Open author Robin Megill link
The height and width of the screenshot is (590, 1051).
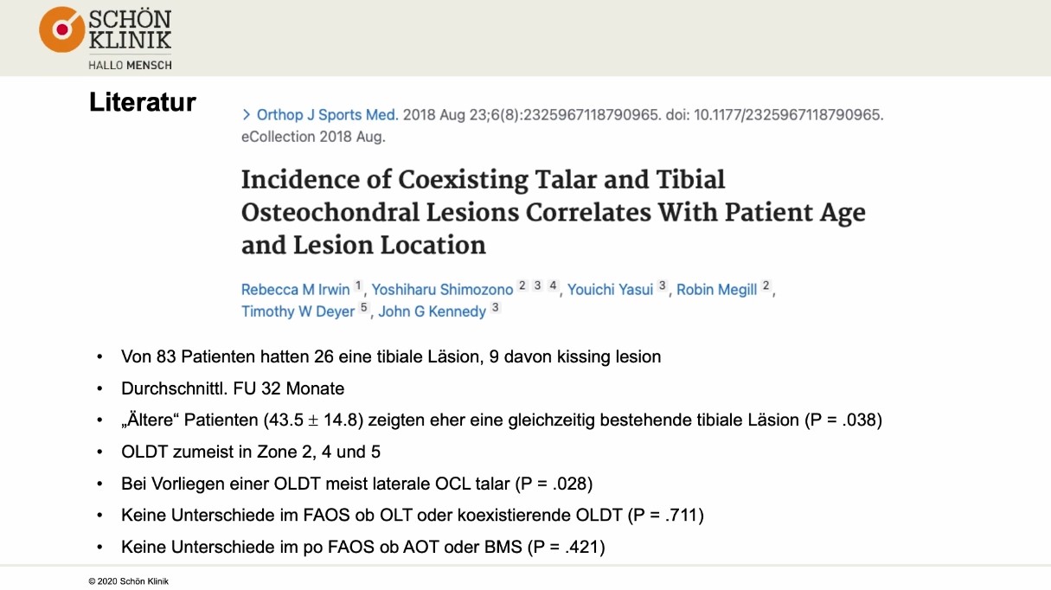click(716, 290)
